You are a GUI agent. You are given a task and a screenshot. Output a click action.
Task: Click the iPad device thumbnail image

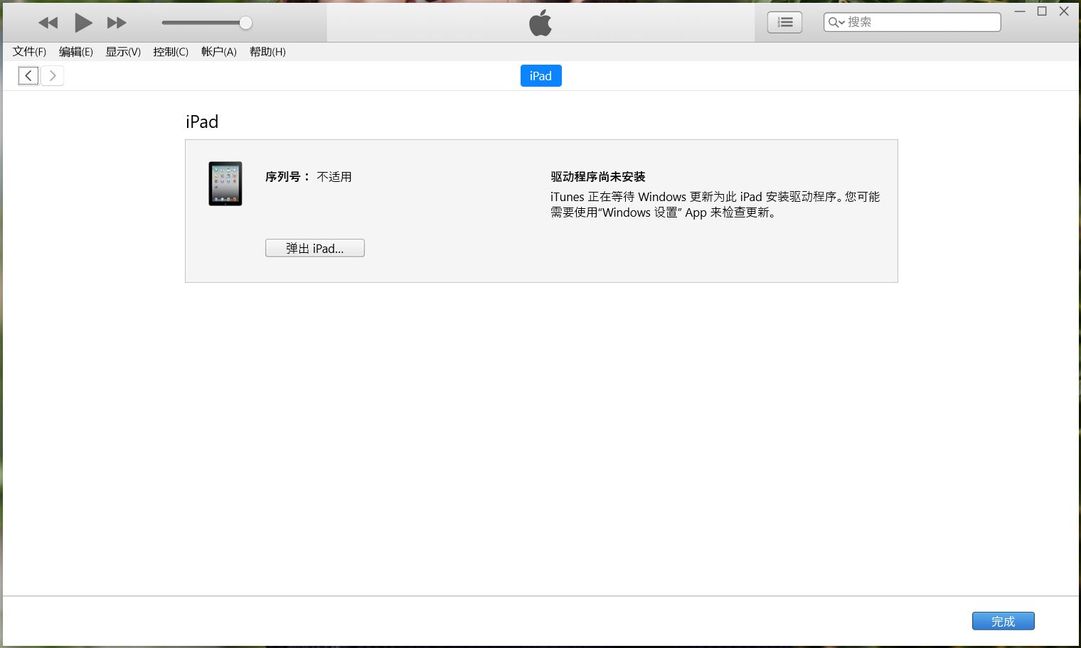(x=225, y=183)
